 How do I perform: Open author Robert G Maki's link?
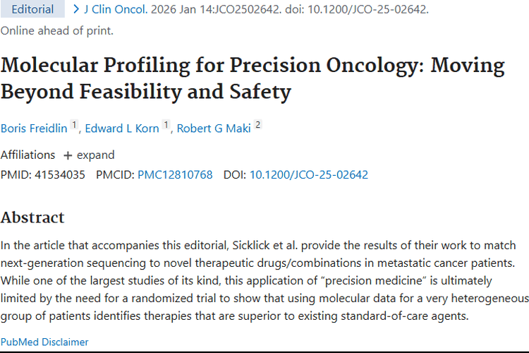(213, 128)
